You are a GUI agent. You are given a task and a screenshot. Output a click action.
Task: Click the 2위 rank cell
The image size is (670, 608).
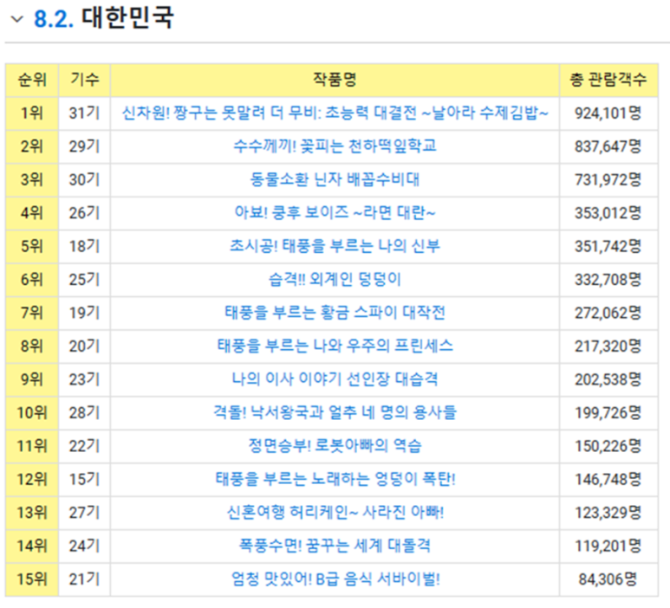[x=32, y=146]
